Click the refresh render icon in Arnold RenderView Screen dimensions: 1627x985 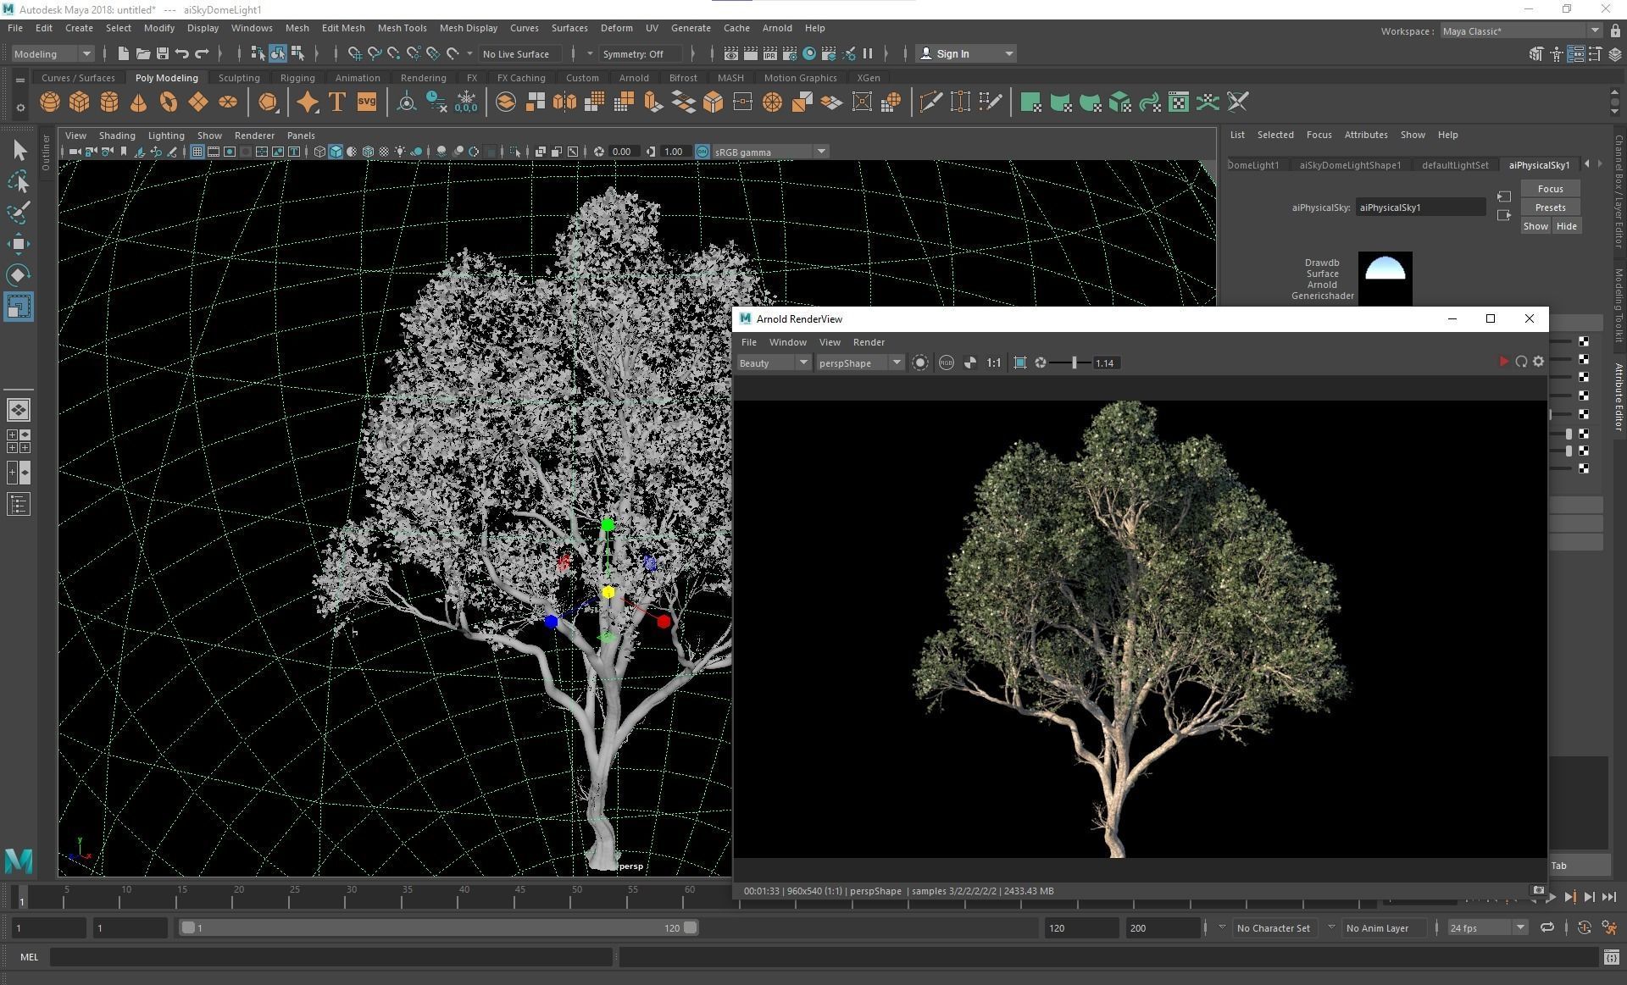tap(1521, 362)
